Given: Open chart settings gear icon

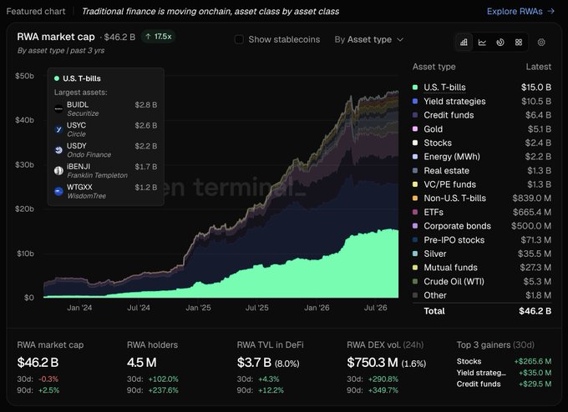Looking at the screenshot, I should (541, 43).
